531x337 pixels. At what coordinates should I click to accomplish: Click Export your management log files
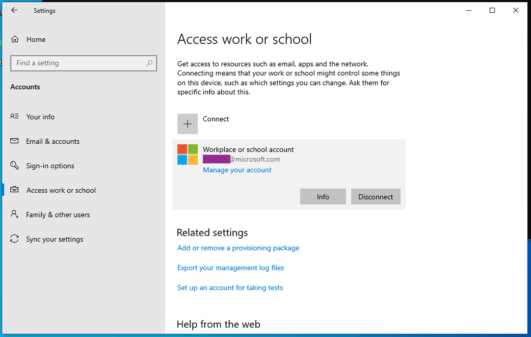pos(230,268)
